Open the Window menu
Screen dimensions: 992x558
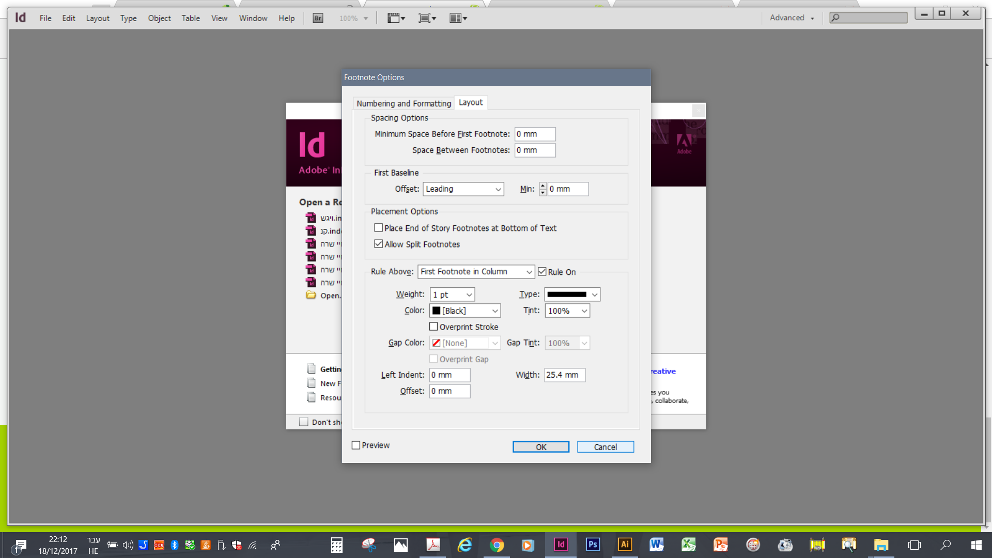tap(253, 18)
